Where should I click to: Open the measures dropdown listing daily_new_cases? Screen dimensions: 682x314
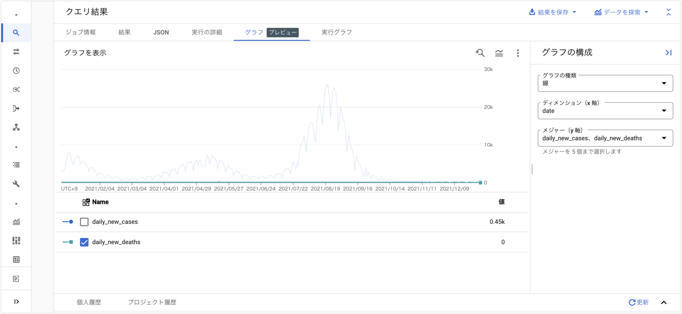pyautogui.click(x=664, y=138)
